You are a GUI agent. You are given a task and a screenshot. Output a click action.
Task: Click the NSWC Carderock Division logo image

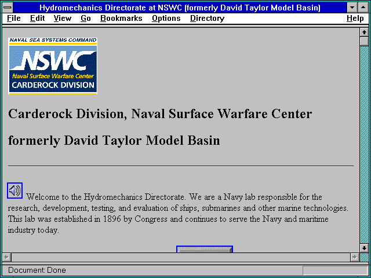click(53, 66)
